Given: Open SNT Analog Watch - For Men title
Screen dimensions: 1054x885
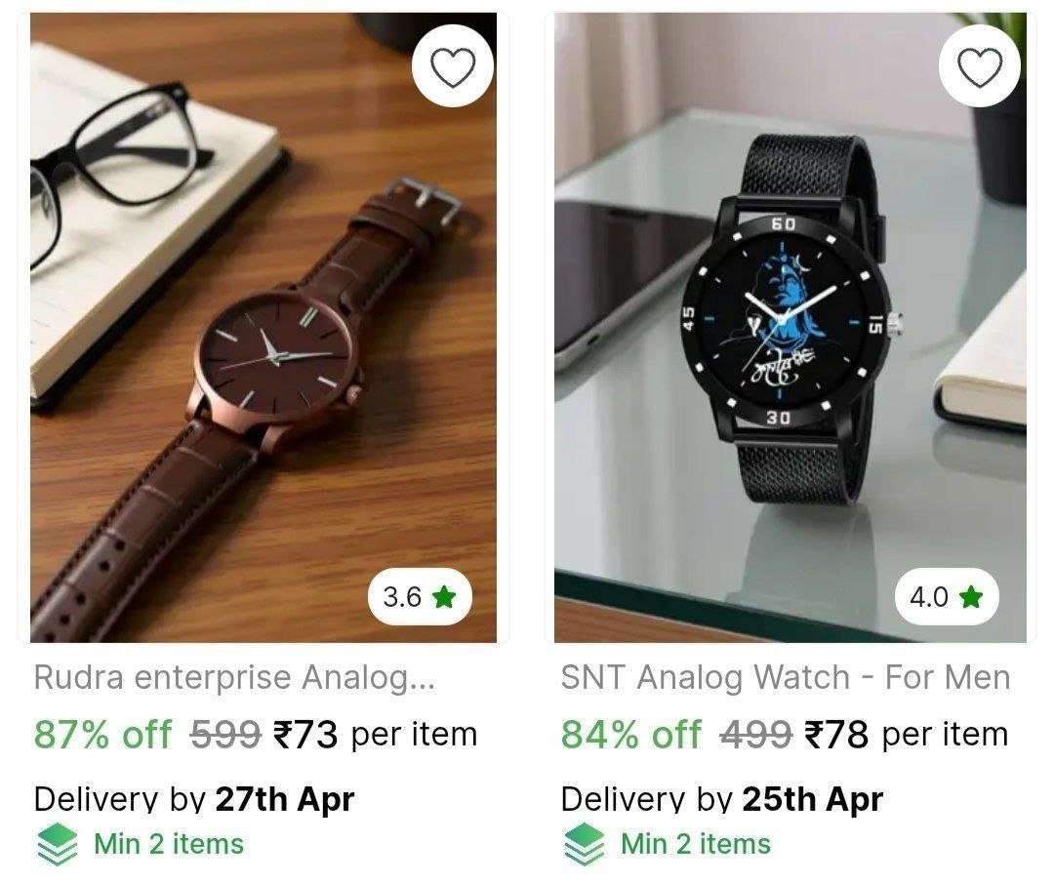Looking at the screenshot, I should coord(785,677).
